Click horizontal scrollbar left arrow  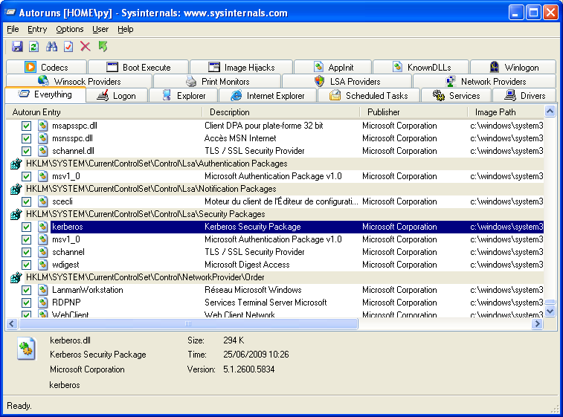[x=12, y=323]
